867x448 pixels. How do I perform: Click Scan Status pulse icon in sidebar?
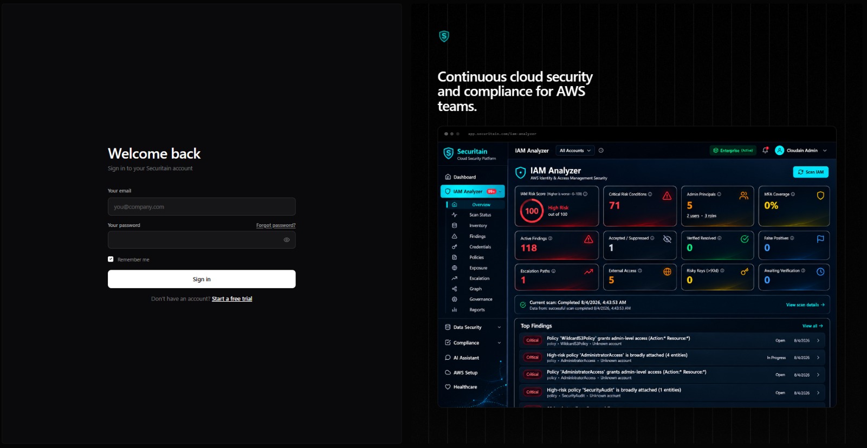[x=455, y=215]
